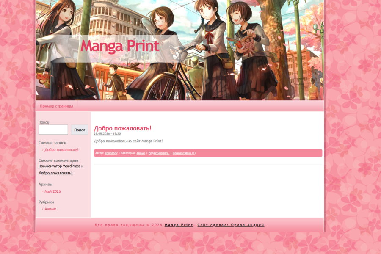Image resolution: width=381 pixels, height=254 pixels.
Task: Open Сайт сделал: Орлов Андрей footer link
Action: tap(231, 225)
